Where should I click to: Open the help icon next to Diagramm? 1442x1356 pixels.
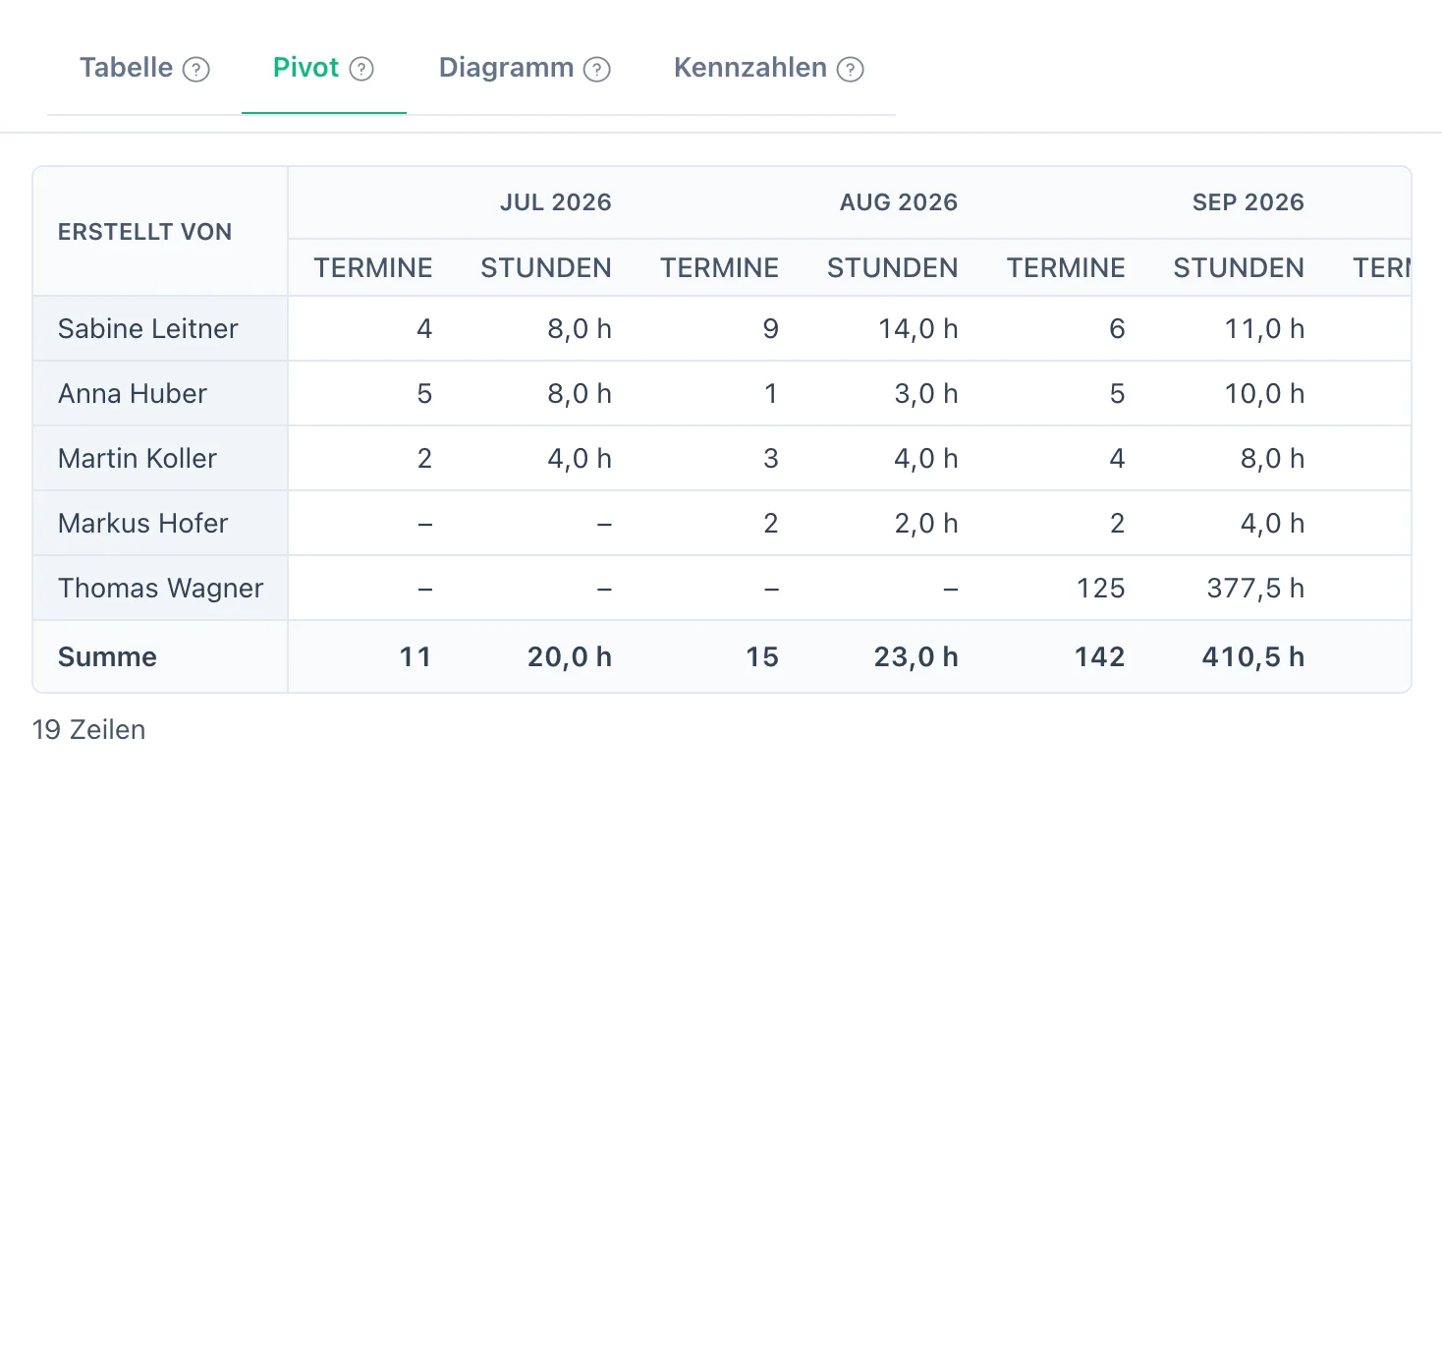tap(597, 70)
